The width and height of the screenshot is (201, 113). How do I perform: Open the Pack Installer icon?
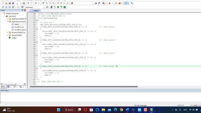point(65,7)
